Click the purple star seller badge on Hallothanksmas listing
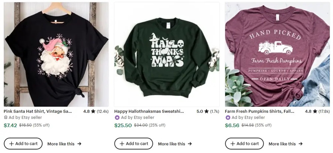 117,118
